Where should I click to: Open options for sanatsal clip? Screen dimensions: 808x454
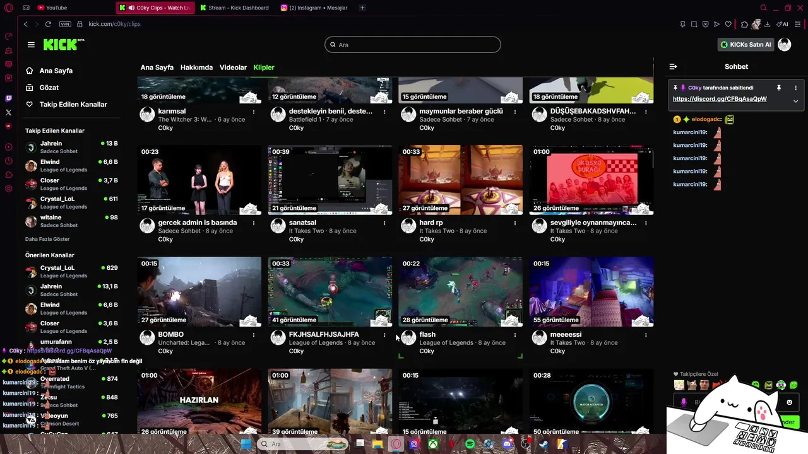(x=384, y=223)
